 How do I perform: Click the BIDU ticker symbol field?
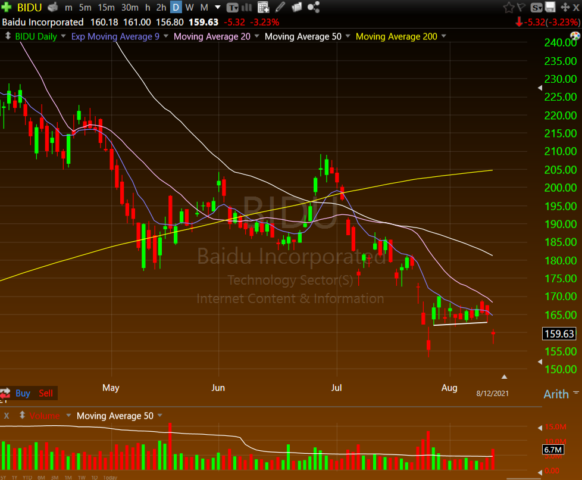[29, 7]
